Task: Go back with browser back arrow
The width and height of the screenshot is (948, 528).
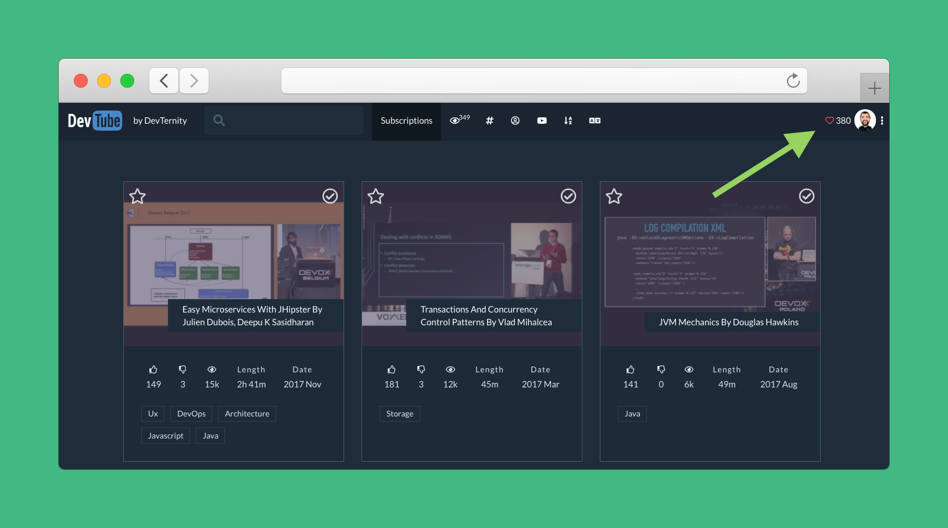Action: click(x=164, y=81)
